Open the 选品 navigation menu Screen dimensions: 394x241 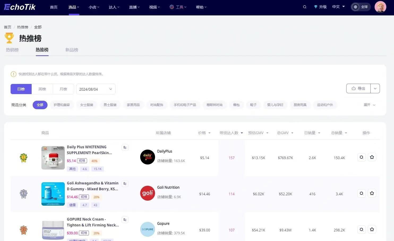(74, 7)
